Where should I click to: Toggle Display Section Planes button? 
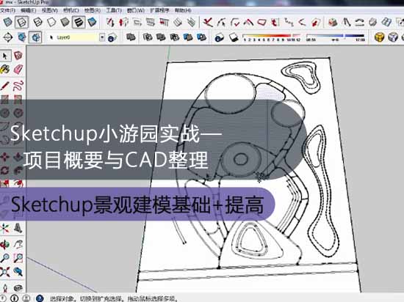[21, 37]
